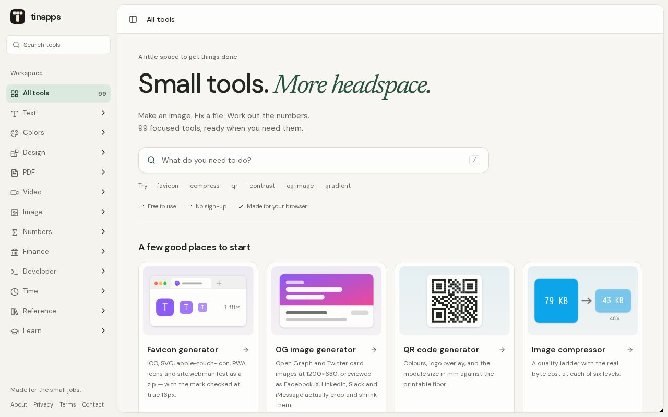This screenshot has height=417, width=668.
Task: Click the favicon suggestion link
Action: pos(168,186)
